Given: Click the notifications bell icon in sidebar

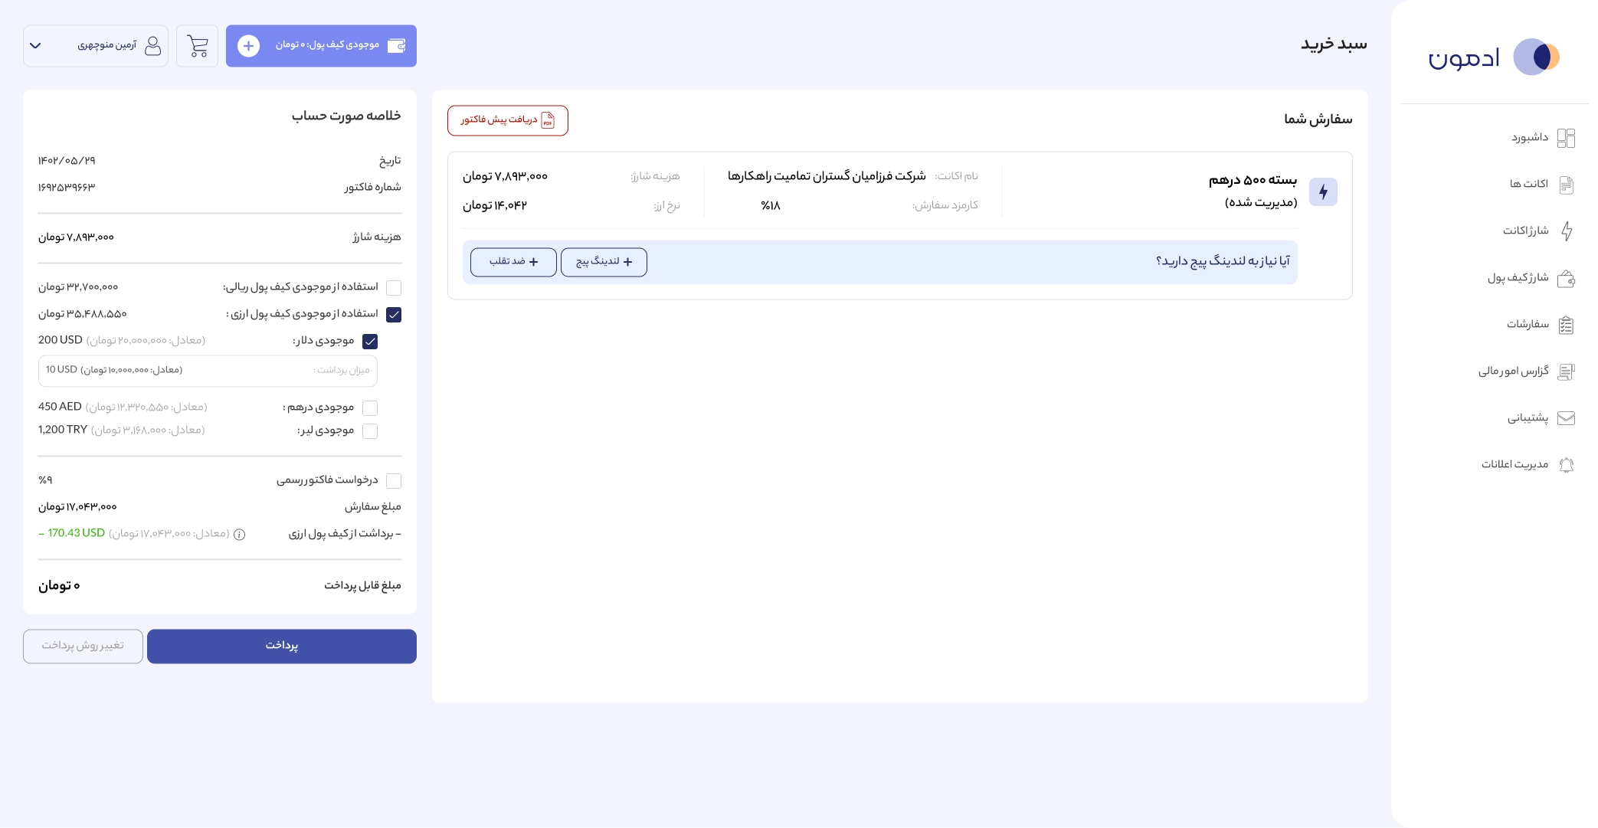Looking at the screenshot, I should (x=1567, y=465).
